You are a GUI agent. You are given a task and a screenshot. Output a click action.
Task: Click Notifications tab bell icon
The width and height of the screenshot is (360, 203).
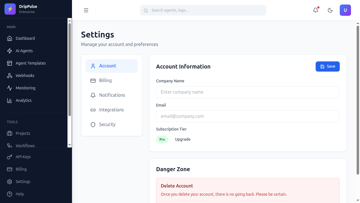(x=93, y=95)
